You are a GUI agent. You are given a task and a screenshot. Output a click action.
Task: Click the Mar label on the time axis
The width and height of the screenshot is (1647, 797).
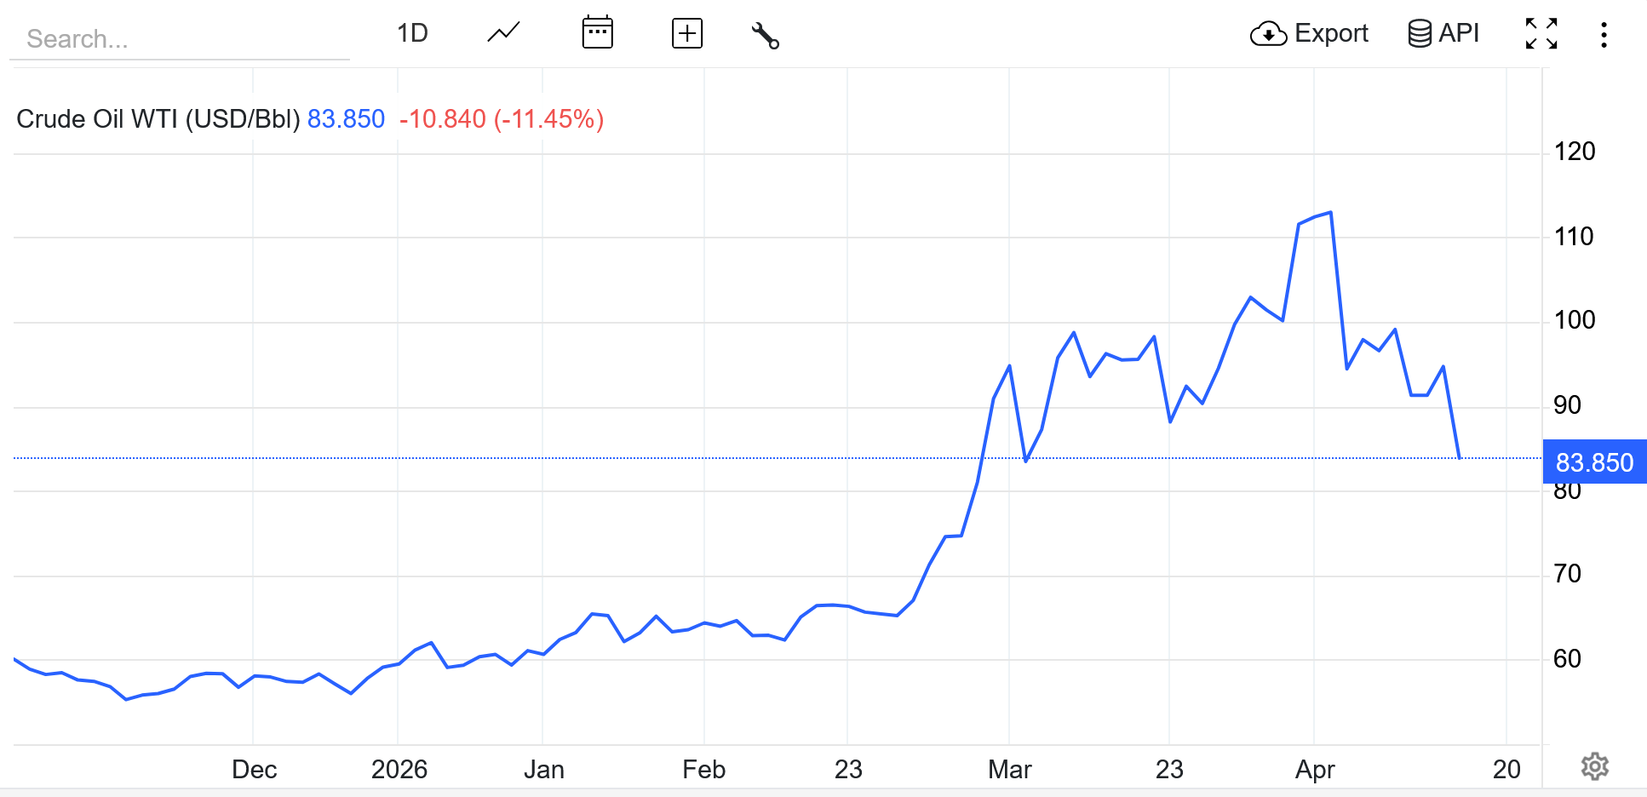(1010, 770)
